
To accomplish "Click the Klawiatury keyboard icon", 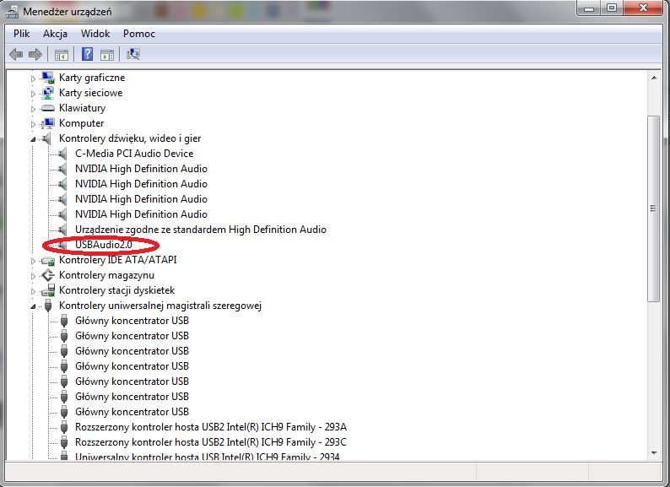I will tap(48, 108).
